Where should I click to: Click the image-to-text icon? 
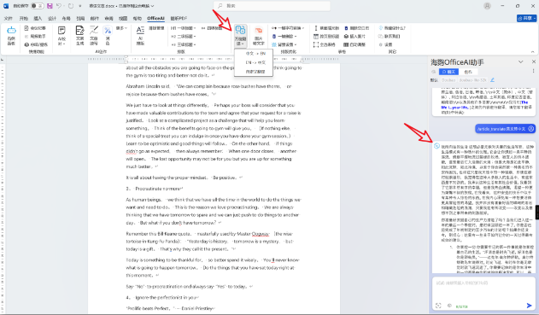pos(259,35)
